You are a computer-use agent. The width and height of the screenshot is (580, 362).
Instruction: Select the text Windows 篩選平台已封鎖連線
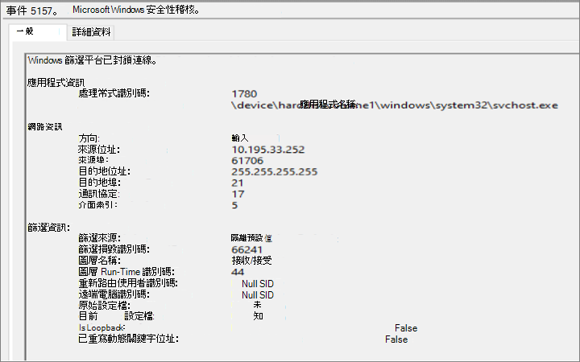(92, 60)
